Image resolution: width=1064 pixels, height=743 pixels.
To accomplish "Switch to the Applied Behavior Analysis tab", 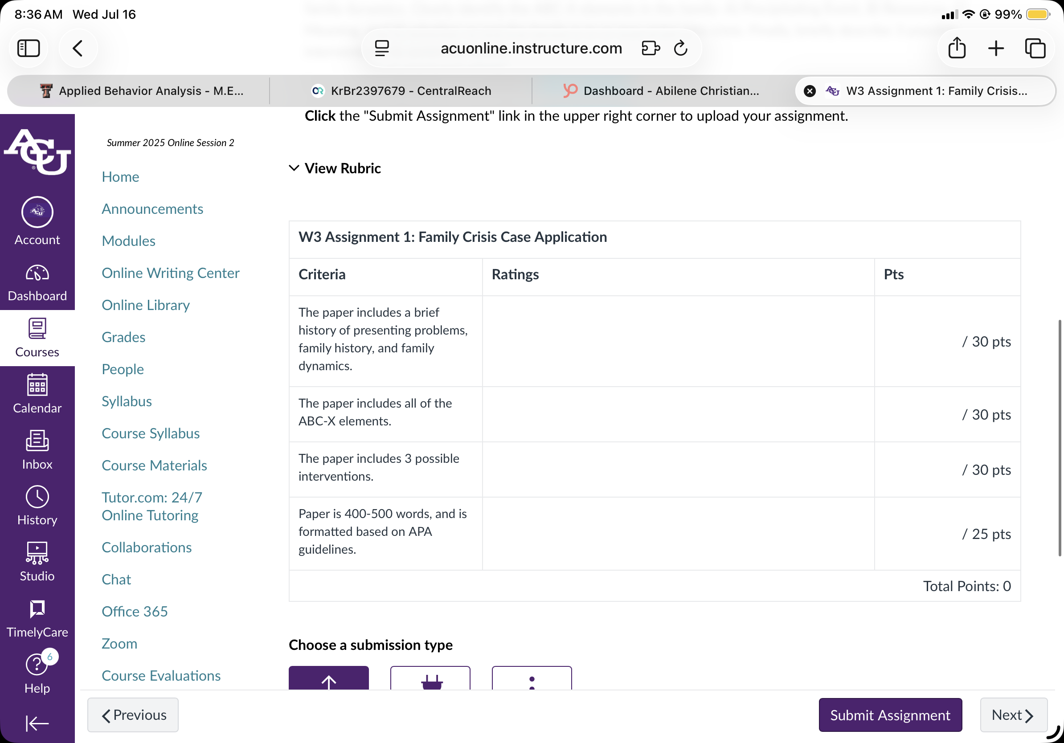I will point(141,91).
